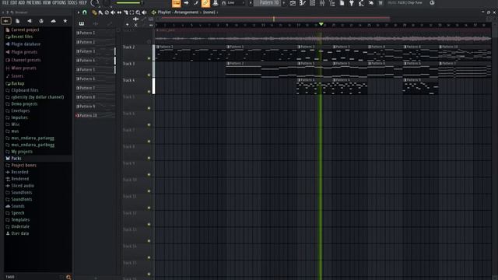This screenshot has width=498, height=280.
Task: Click the right arrow icon in top toolbar
Action: click(x=186, y=3)
